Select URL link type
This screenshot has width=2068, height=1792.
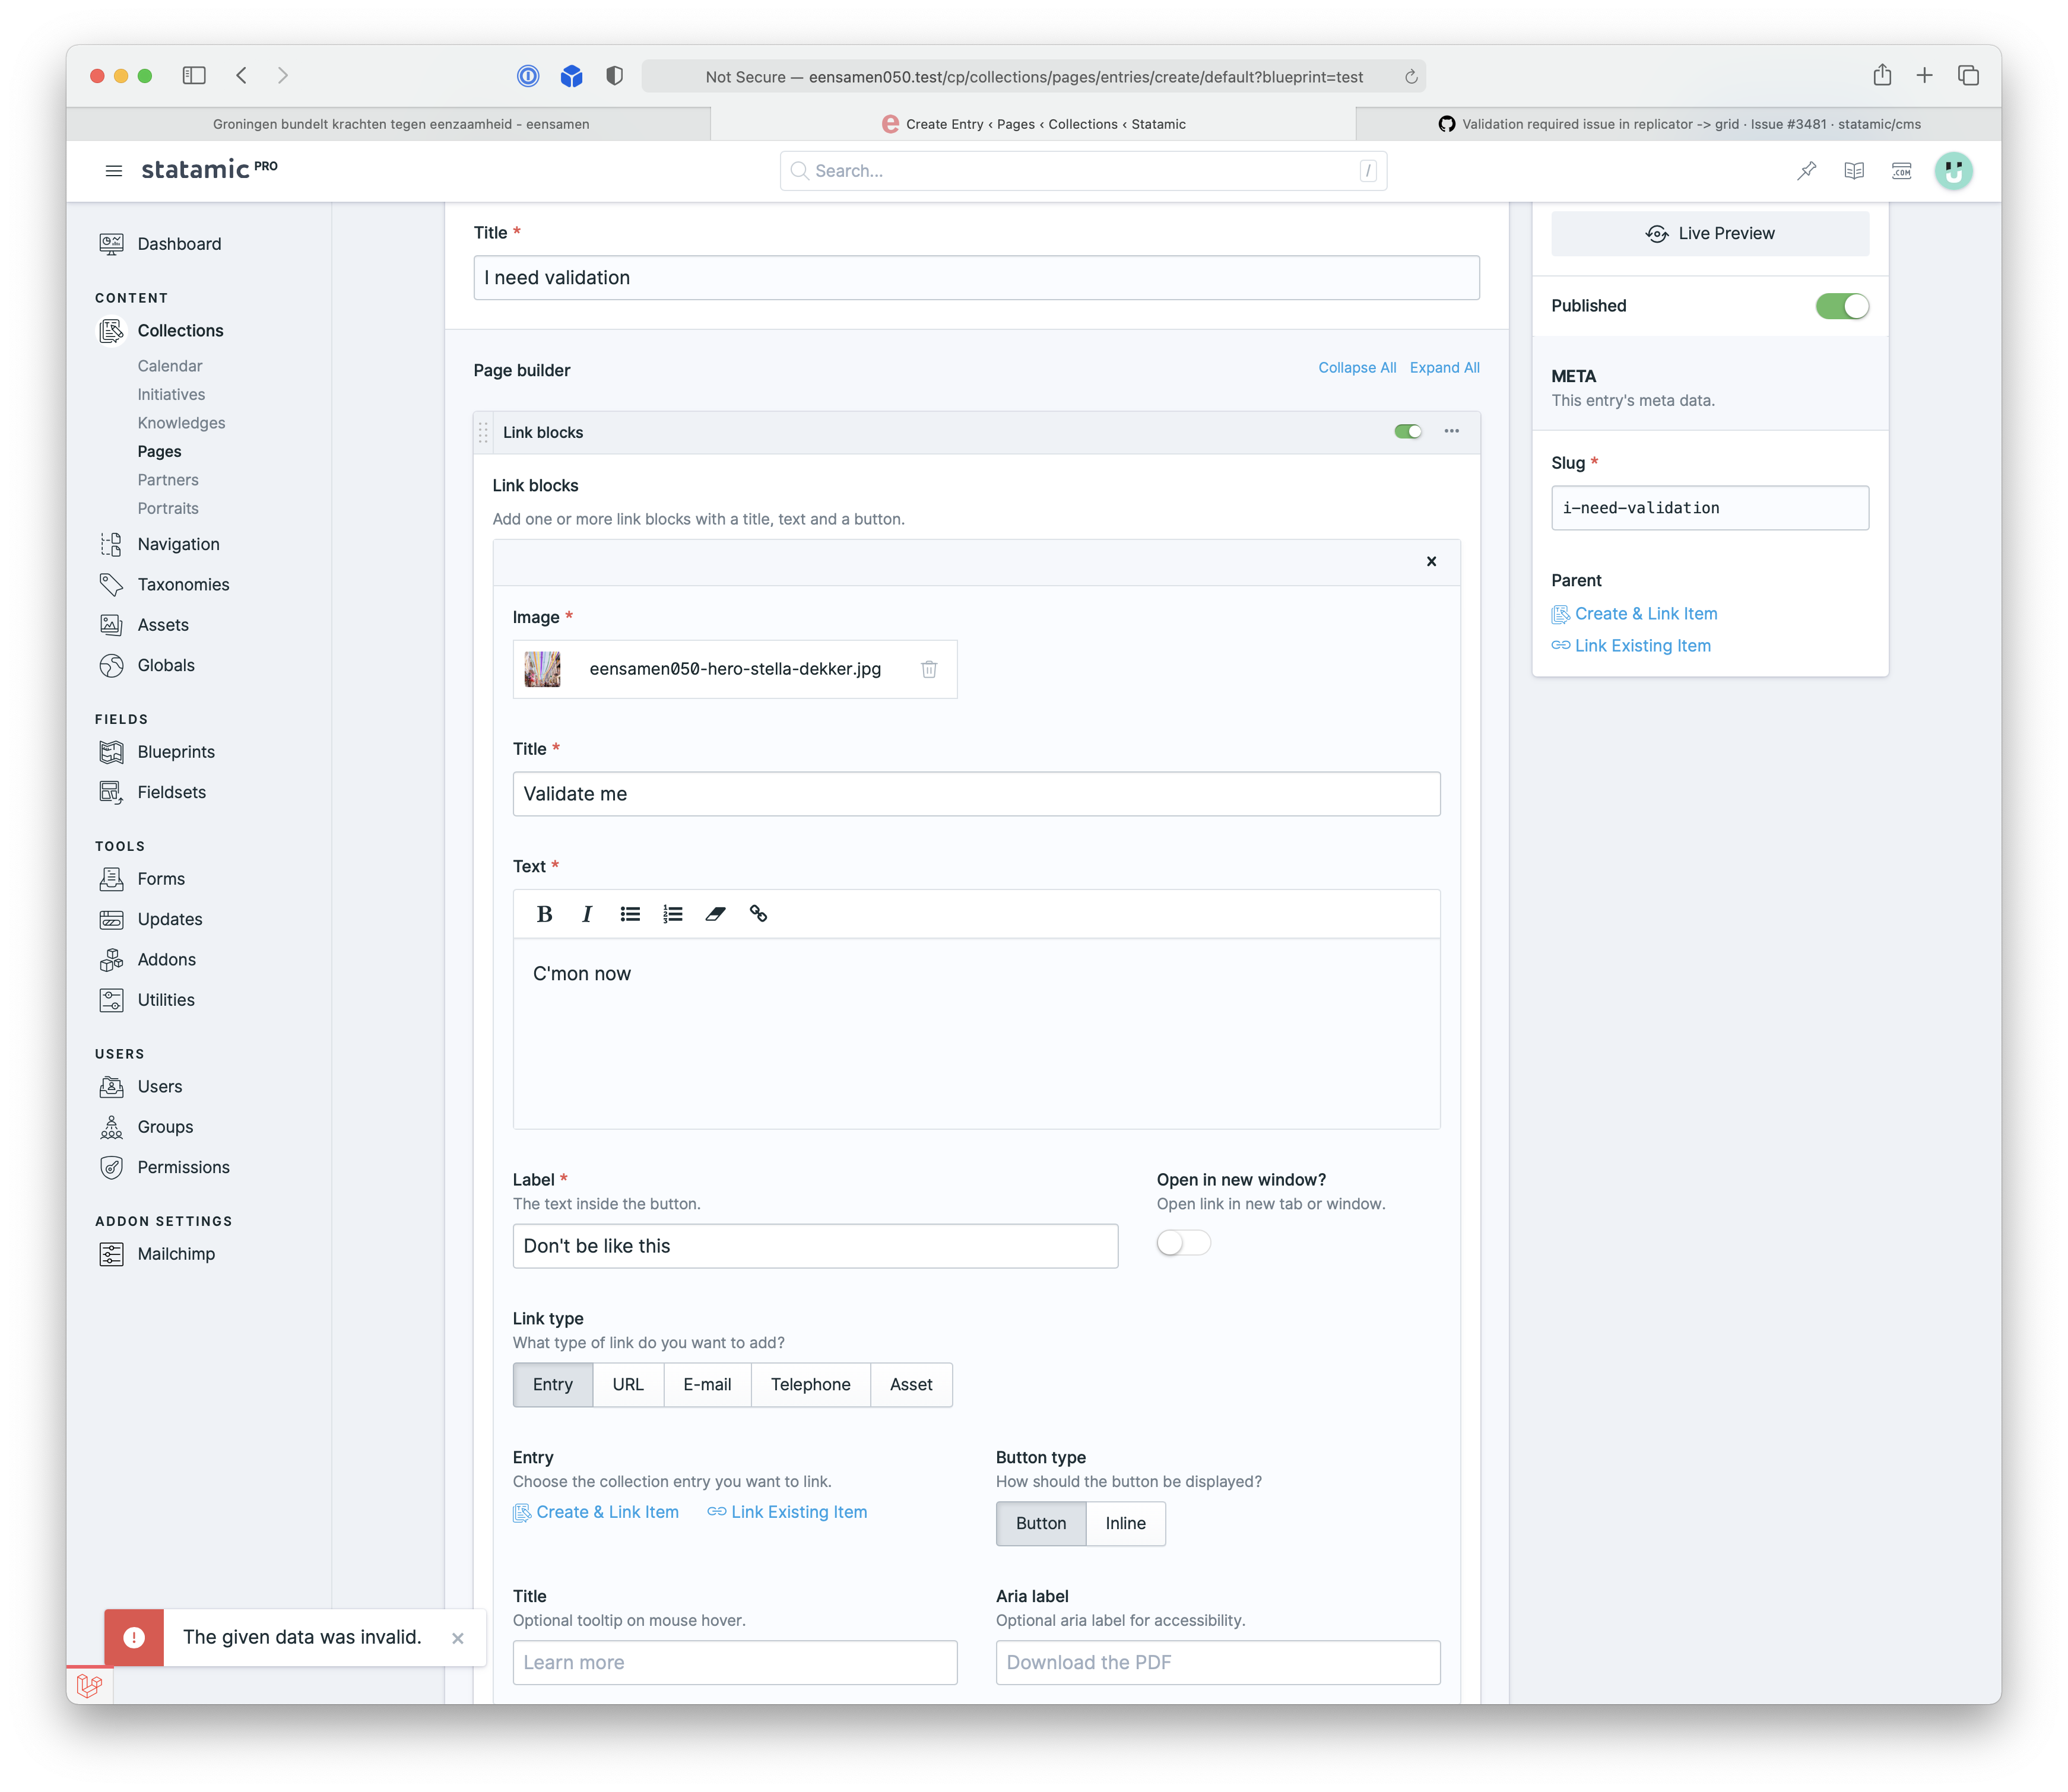point(627,1385)
